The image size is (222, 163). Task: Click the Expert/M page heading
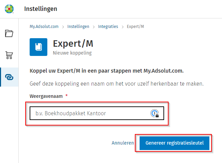coord(73,44)
